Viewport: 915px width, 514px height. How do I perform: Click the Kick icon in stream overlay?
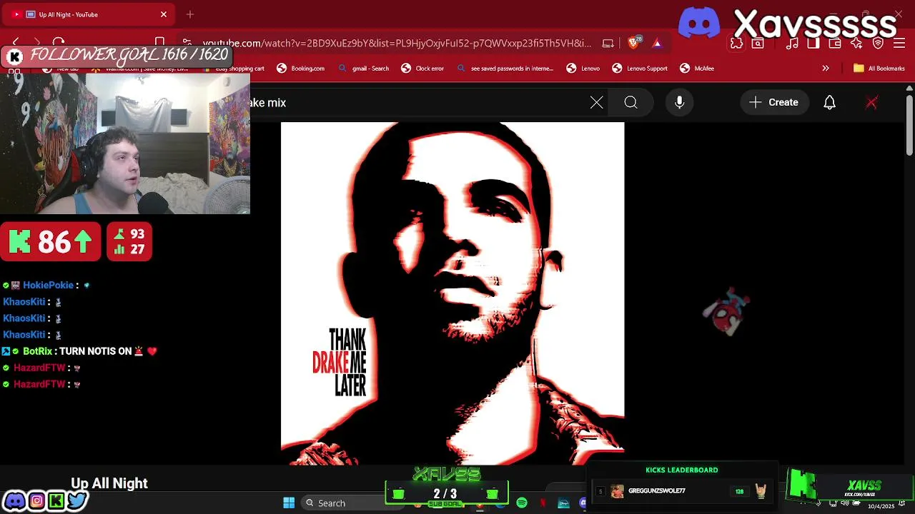point(56,501)
